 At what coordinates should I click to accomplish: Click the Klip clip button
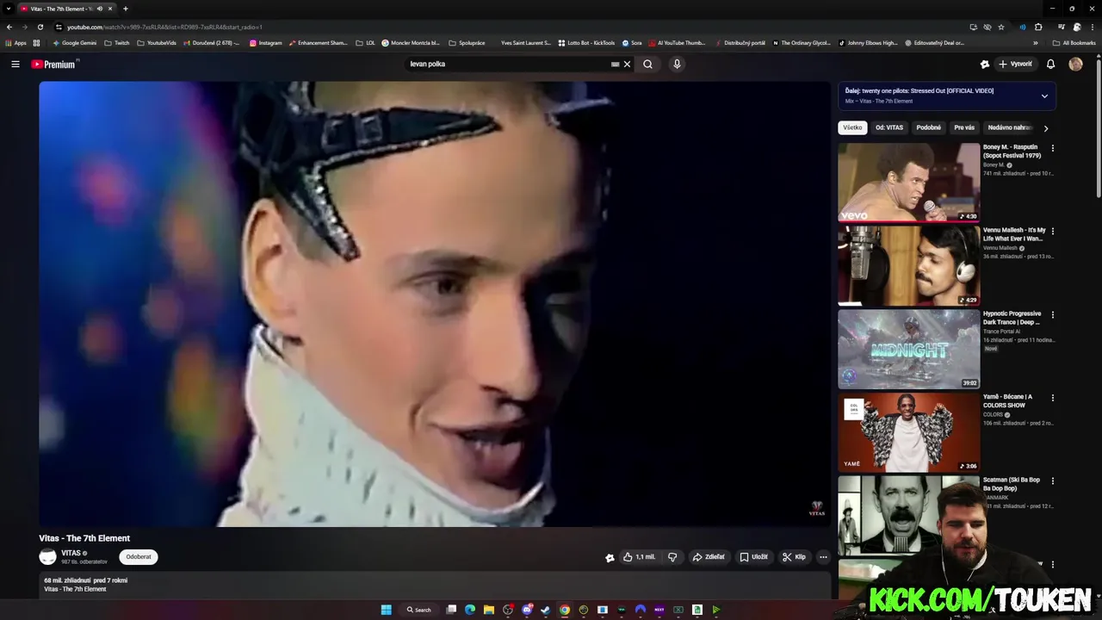coord(794,557)
